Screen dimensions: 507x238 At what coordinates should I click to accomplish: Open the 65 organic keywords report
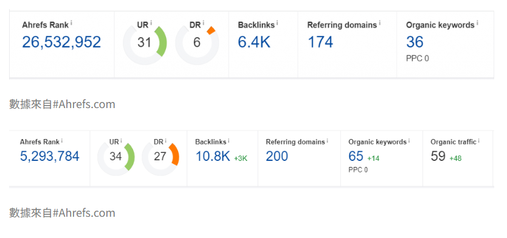pyautogui.click(x=356, y=156)
